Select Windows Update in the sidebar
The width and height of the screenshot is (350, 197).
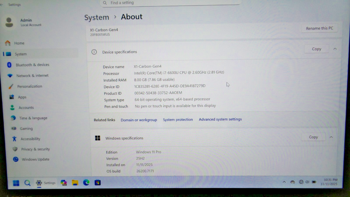point(35,159)
